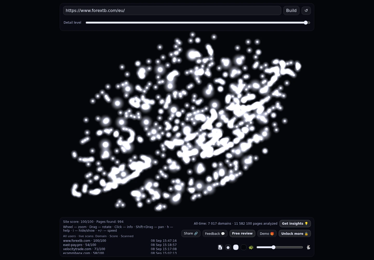This screenshot has height=260, width=374.
Task: Click the rabbit fast speed icon
Action: click(x=308, y=247)
